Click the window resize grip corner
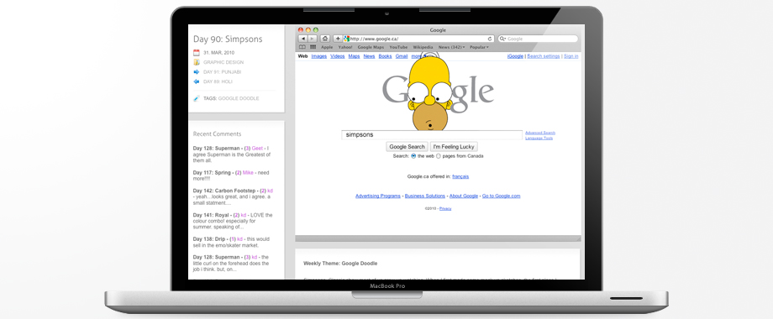The width and height of the screenshot is (773, 319). coord(578,238)
